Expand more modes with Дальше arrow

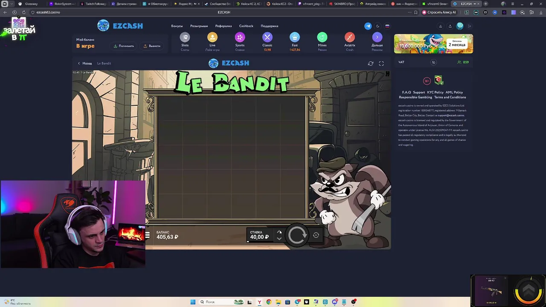coord(377,38)
